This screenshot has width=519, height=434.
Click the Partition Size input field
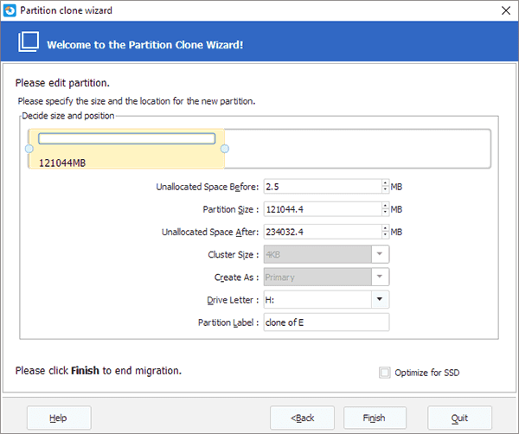[323, 209]
